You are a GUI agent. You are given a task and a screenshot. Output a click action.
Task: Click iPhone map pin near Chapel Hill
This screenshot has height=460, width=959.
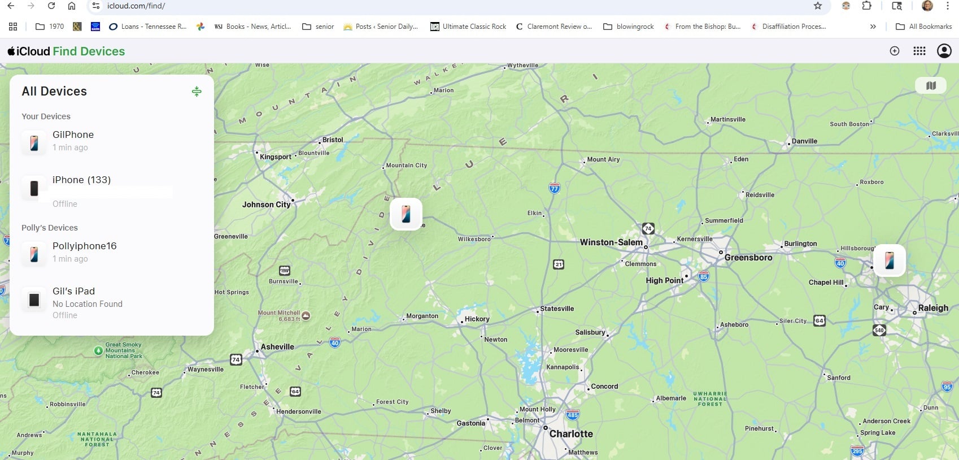coord(890,260)
